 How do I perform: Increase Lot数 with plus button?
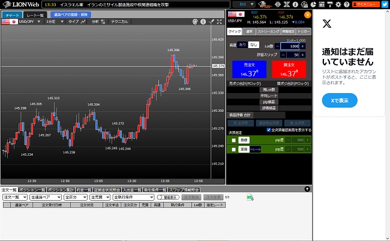pos(302,46)
